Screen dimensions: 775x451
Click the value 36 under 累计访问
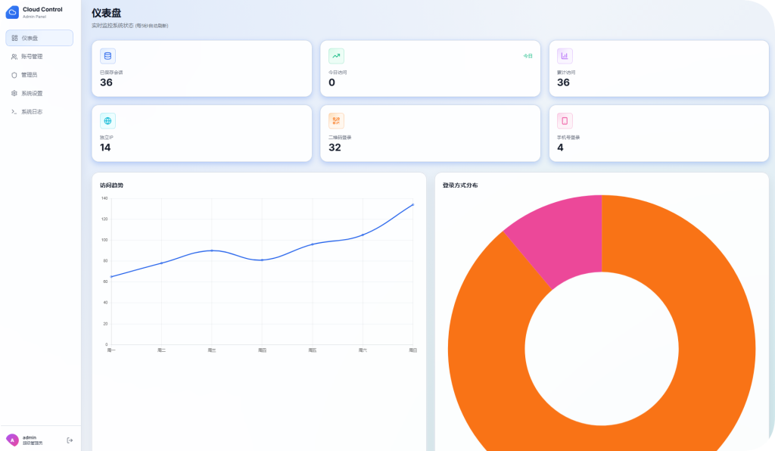(563, 82)
